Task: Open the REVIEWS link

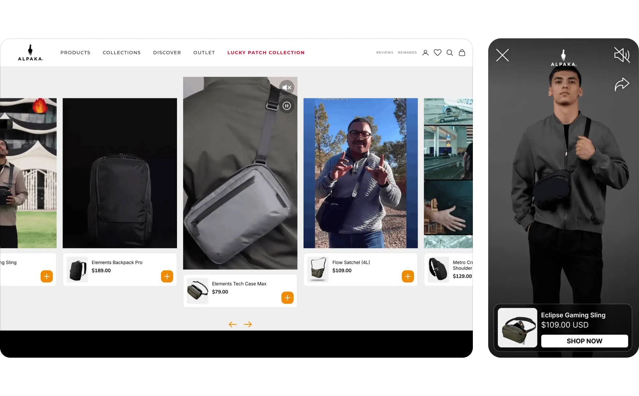Action: pyautogui.click(x=385, y=52)
